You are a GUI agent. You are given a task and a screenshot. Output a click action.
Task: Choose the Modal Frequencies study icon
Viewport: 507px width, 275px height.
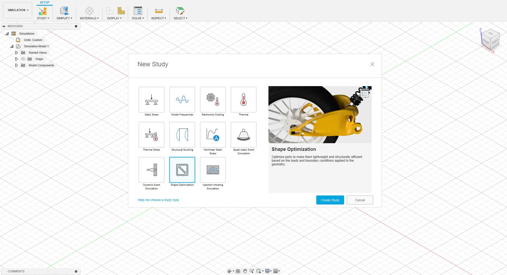pos(182,100)
